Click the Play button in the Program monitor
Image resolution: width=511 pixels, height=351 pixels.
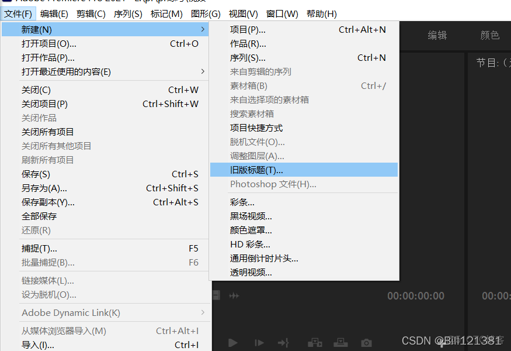pos(233,343)
